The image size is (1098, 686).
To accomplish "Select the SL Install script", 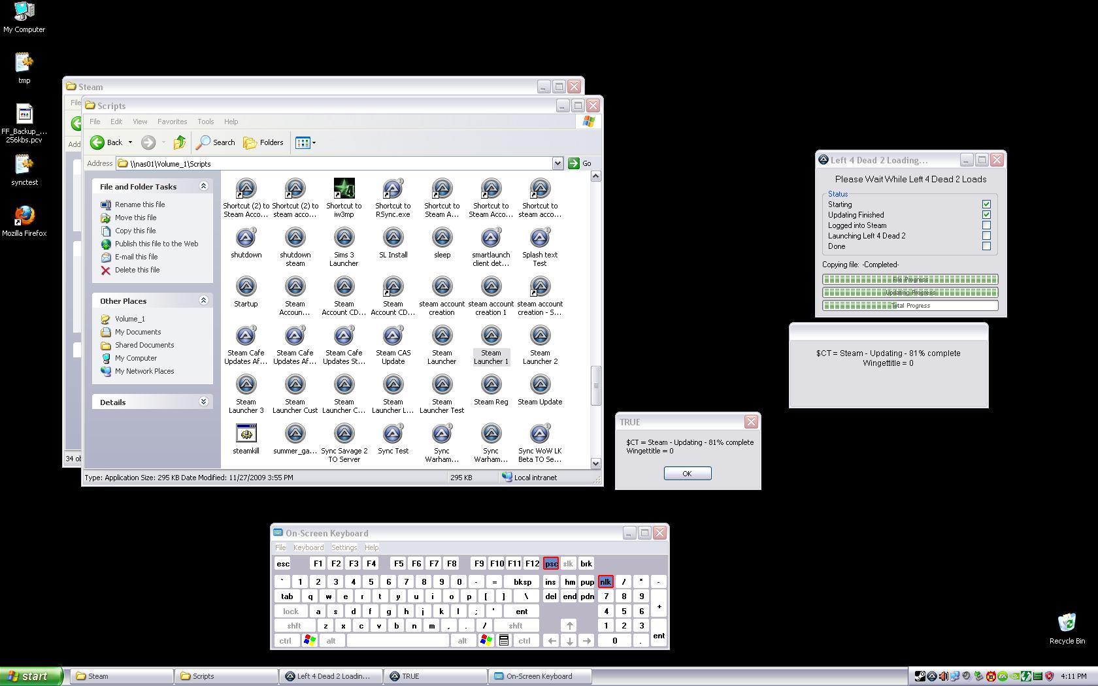I will click(393, 243).
